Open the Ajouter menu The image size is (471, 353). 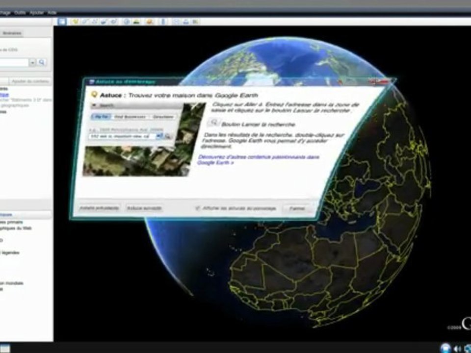point(37,13)
